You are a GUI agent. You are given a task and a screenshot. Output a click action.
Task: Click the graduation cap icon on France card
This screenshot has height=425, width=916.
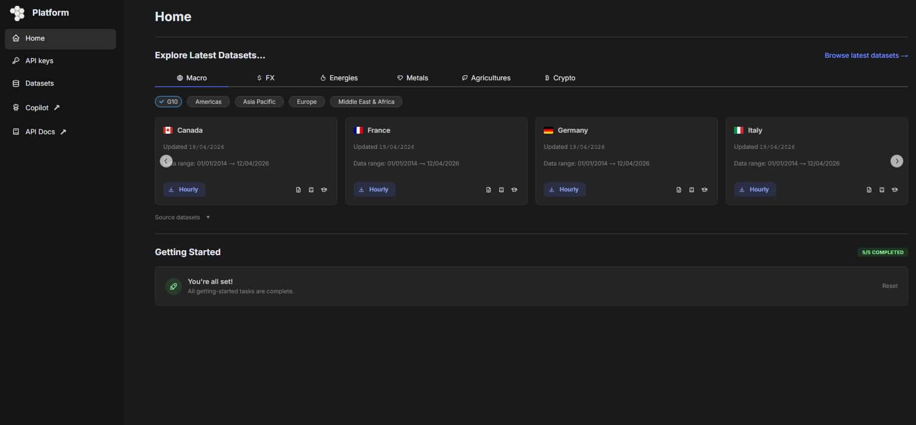514,190
